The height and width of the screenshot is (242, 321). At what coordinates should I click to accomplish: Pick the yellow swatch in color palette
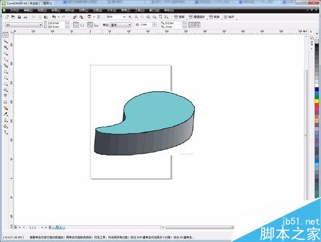click(x=317, y=101)
